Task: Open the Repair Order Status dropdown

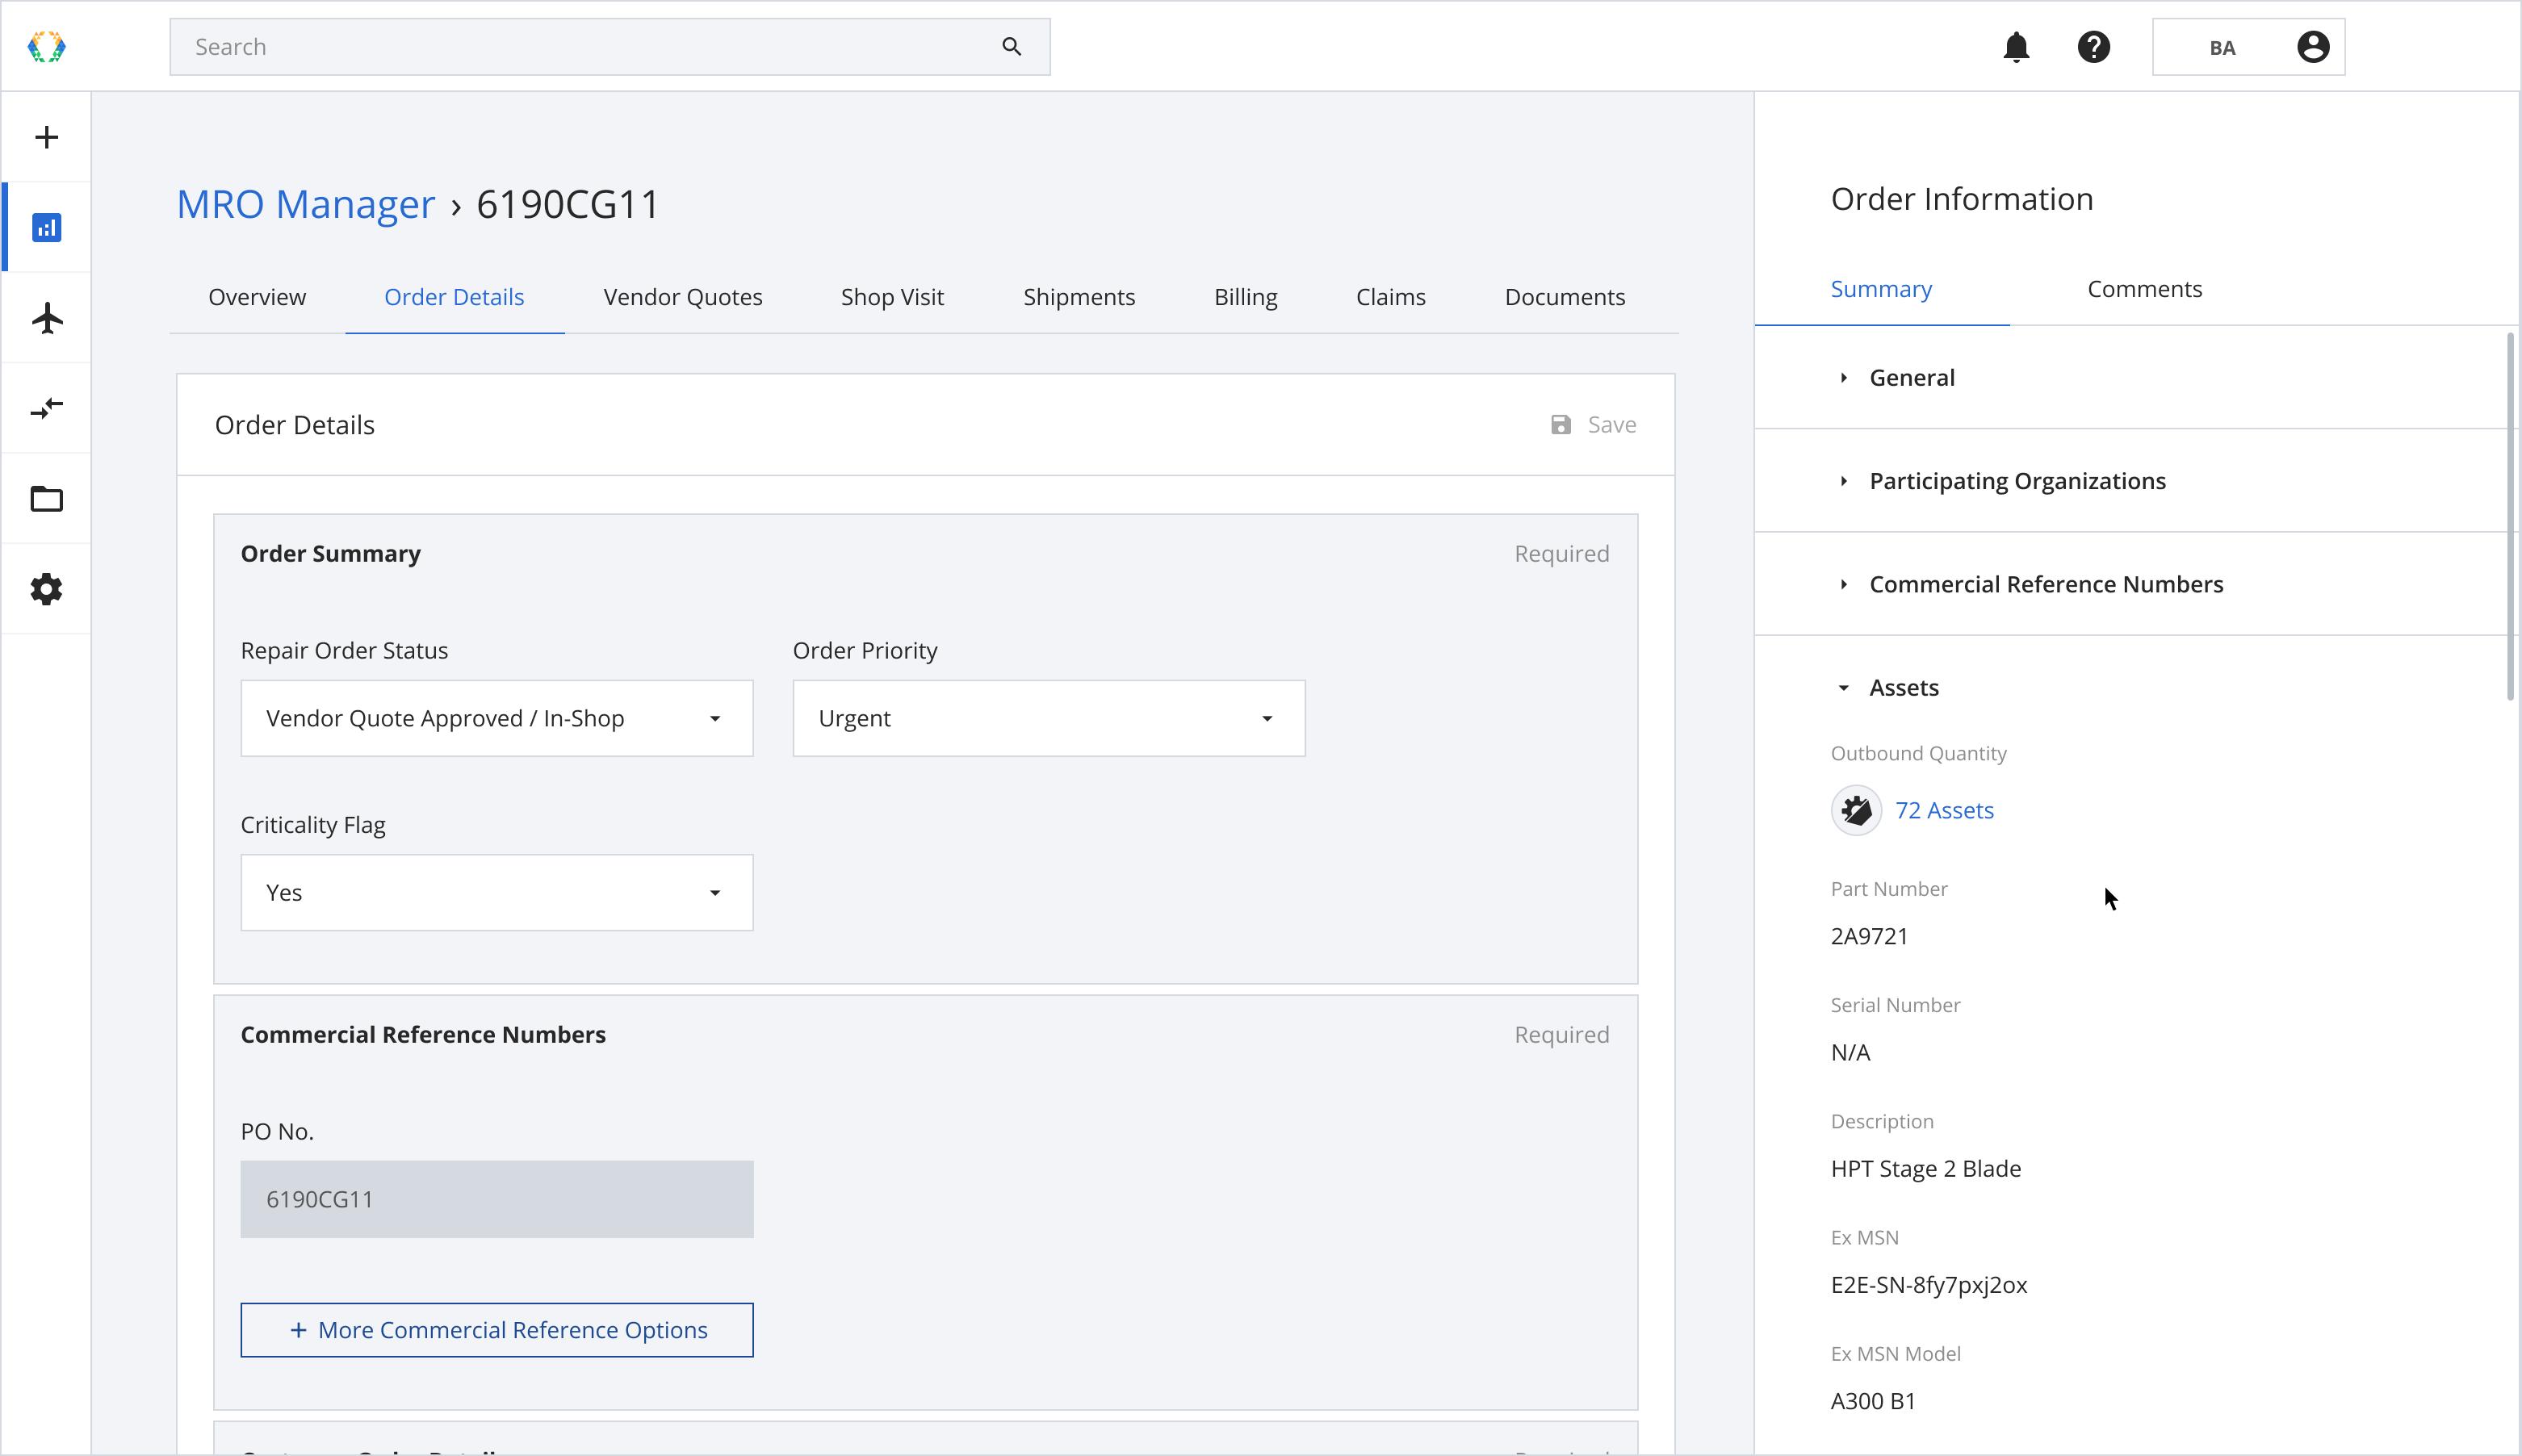Action: [x=496, y=718]
